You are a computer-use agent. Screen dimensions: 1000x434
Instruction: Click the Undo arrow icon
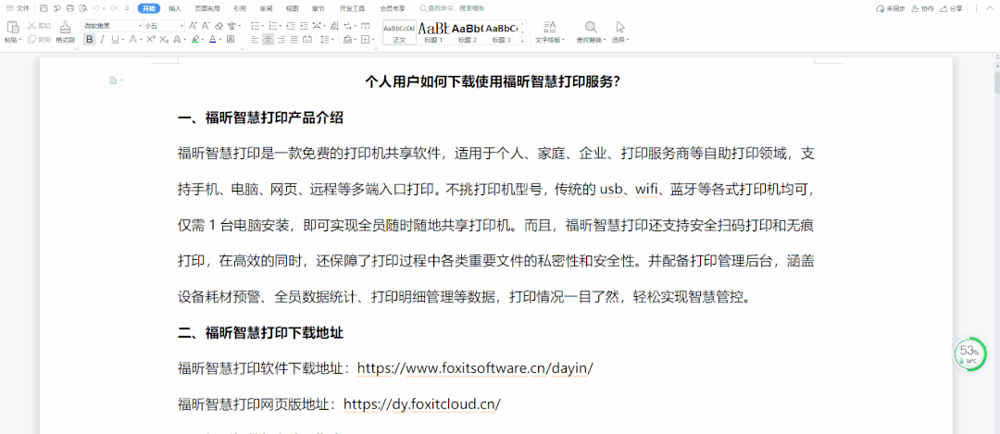tap(96, 8)
